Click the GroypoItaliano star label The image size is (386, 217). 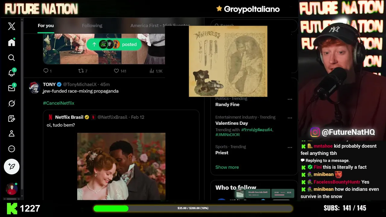248,9
